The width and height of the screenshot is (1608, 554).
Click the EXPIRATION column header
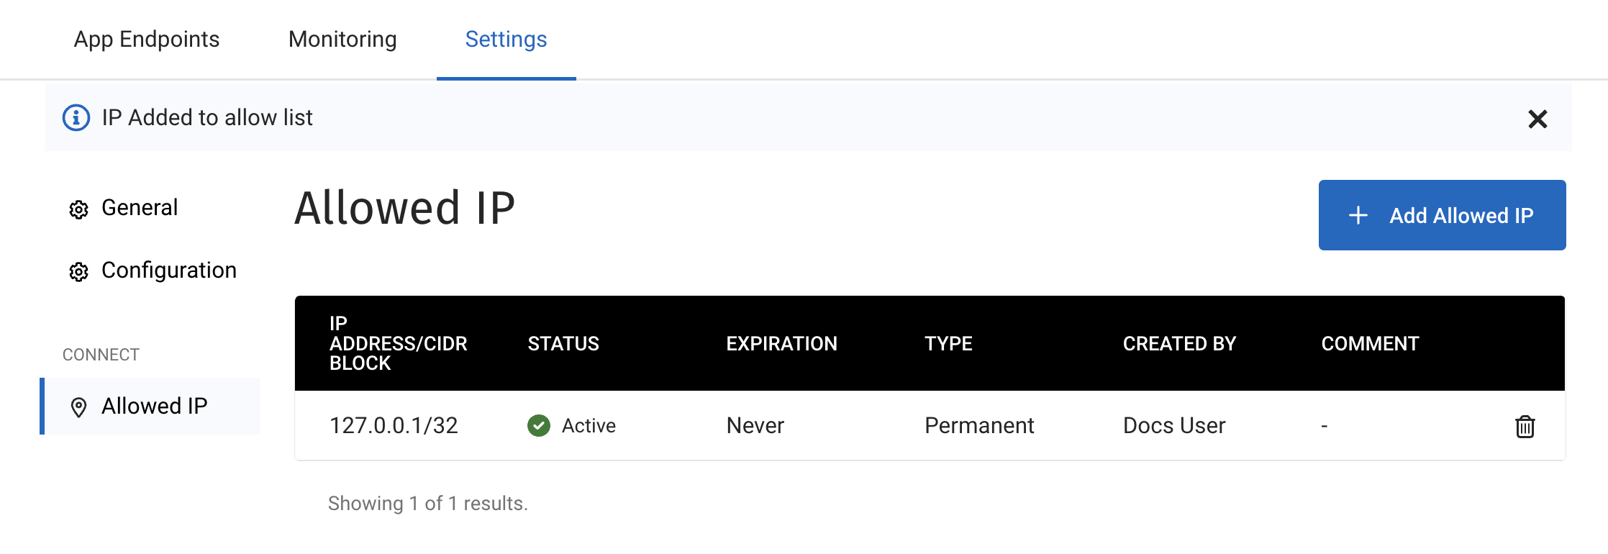(x=781, y=343)
